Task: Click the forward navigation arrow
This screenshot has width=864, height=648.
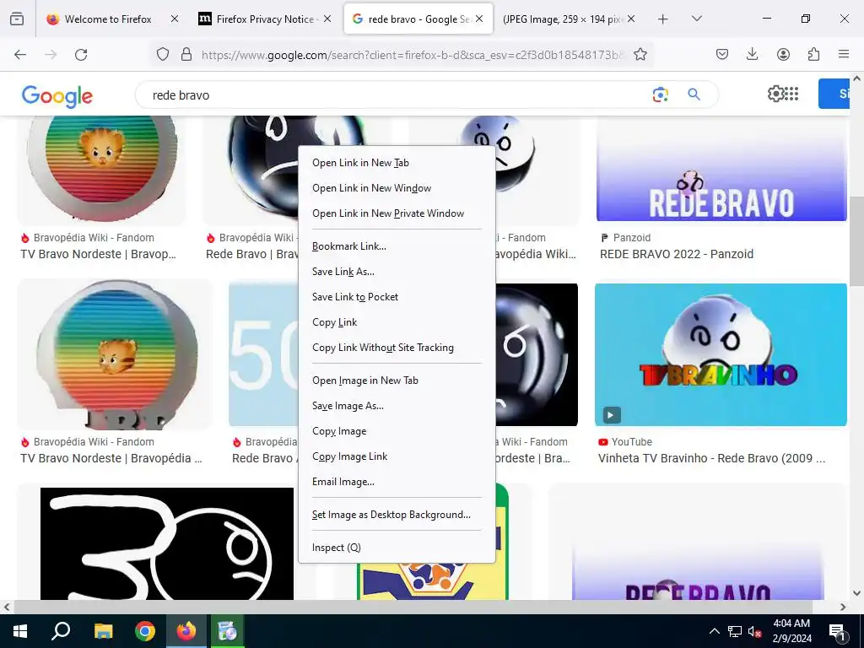Action: (51, 55)
